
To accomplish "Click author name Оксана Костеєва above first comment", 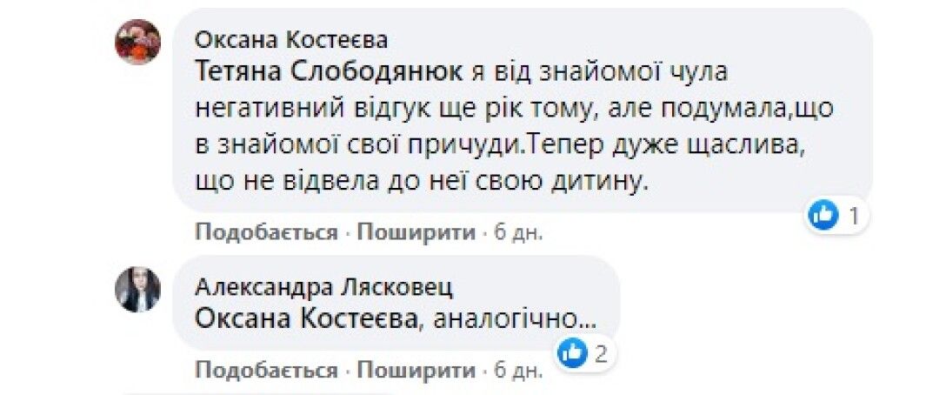I will pos(291,40).
